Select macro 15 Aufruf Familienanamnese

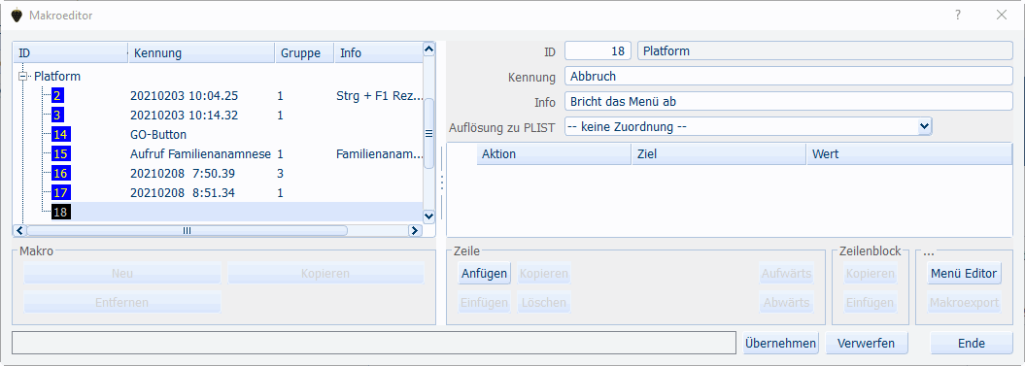[61, 154]
